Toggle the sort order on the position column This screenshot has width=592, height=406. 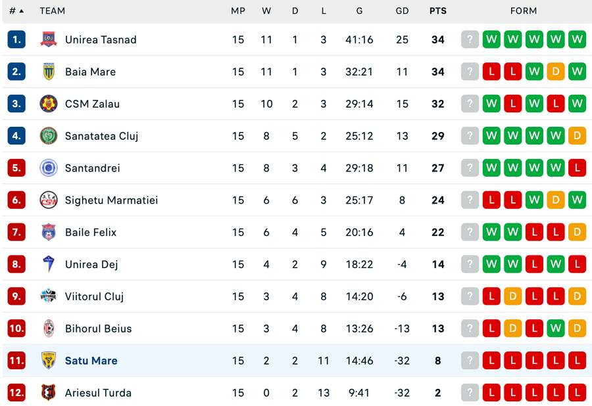click(x=16, y=11)
